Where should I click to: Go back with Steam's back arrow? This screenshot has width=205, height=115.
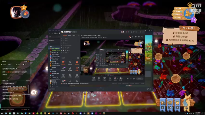point(50,33)
